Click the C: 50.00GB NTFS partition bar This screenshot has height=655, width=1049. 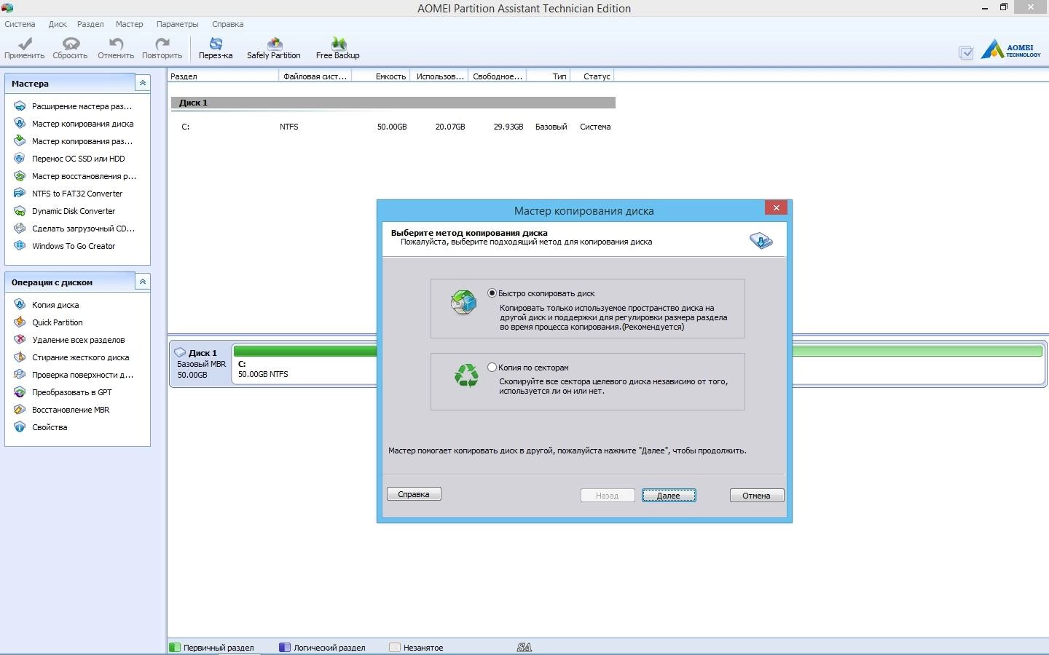pyautogui.click(x=305, y=364)
